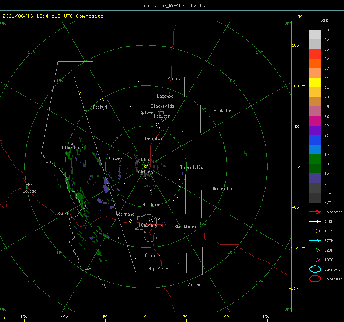The image size is (344, 322).
Task: Click the green echo cluster near Banff
Action: click(x=80, y=196)
